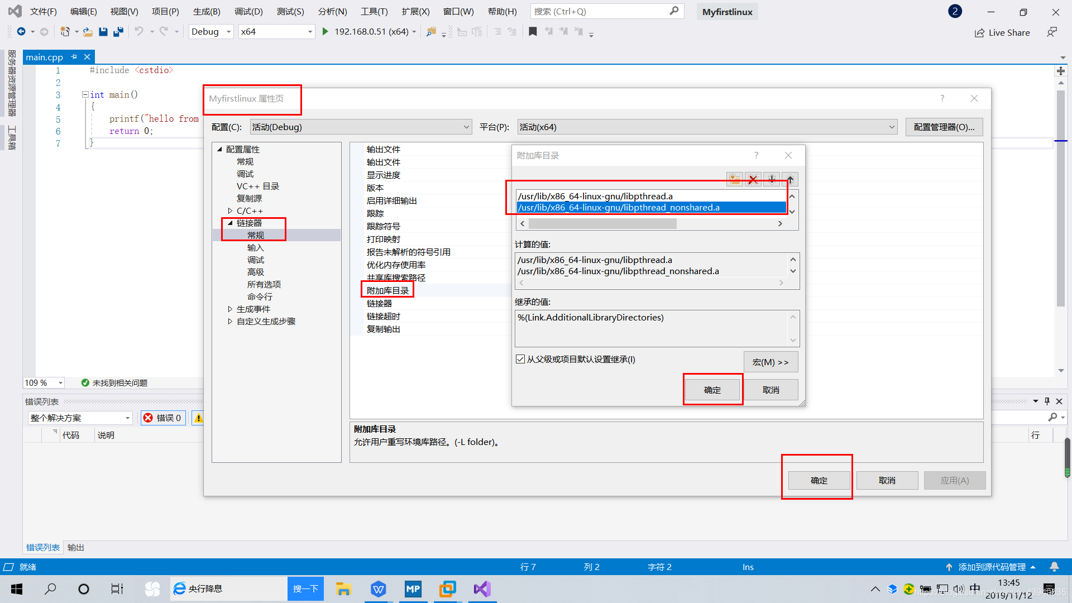Click the Save All toolbar icon

(x=118, y=32)
